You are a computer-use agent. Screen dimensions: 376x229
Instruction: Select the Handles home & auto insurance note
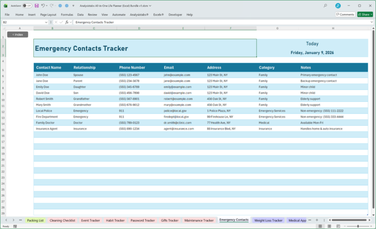point(333,129)
